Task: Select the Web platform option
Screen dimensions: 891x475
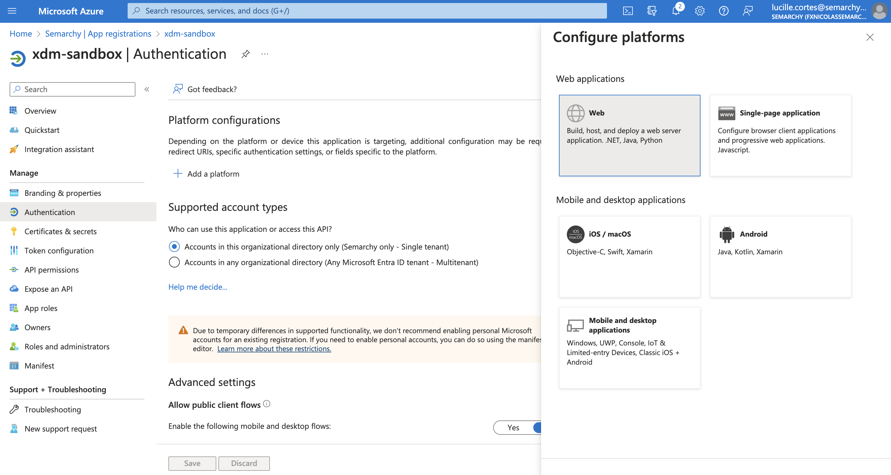Action: [630, 135]
